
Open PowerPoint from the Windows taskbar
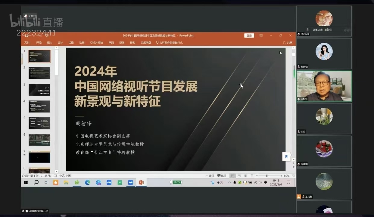coord(141,182)
